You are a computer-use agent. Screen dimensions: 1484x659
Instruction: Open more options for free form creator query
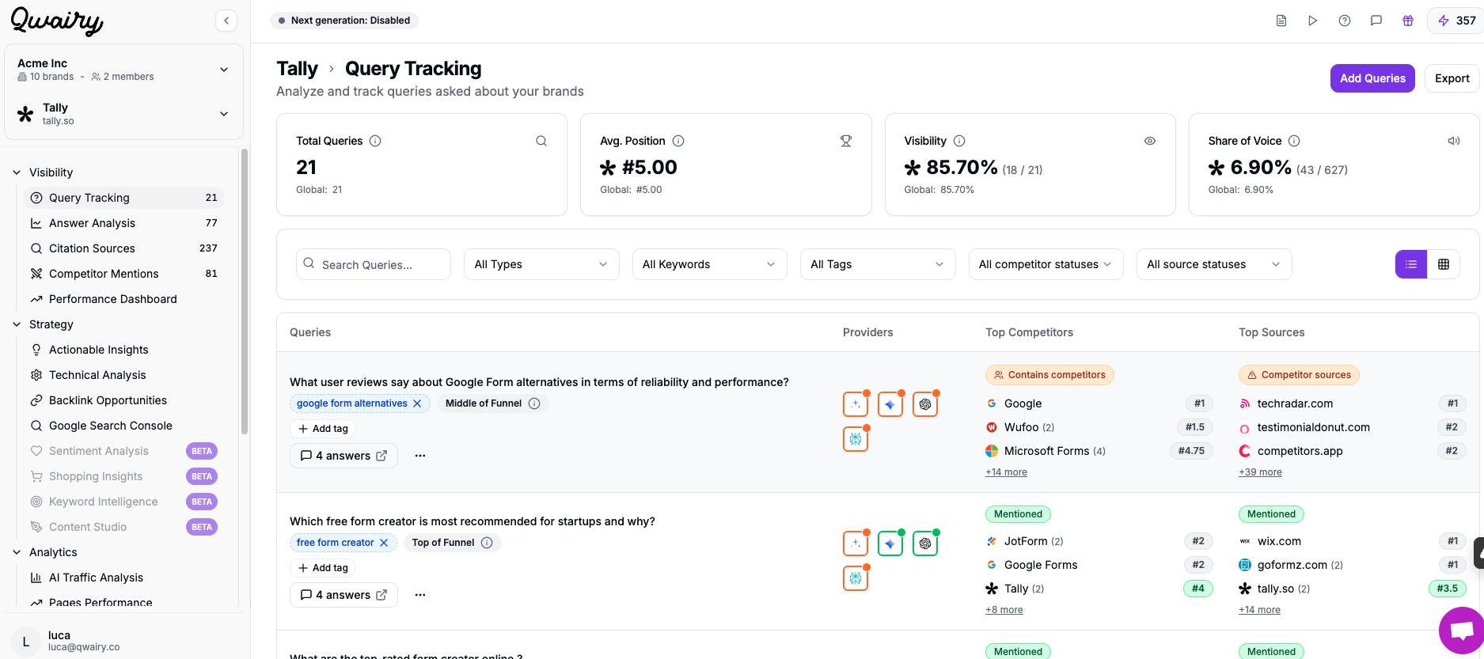(x=420, y=595)
